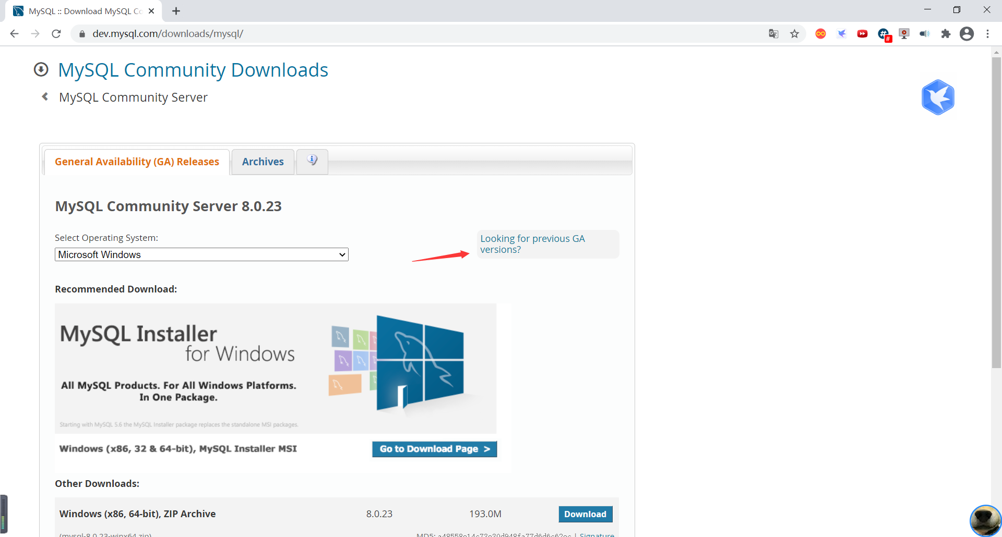The image size is (1002, 537).
Task: Select the General Availability (GA) Releases tab
Action: pyautogui.click(x=137, y=162)
